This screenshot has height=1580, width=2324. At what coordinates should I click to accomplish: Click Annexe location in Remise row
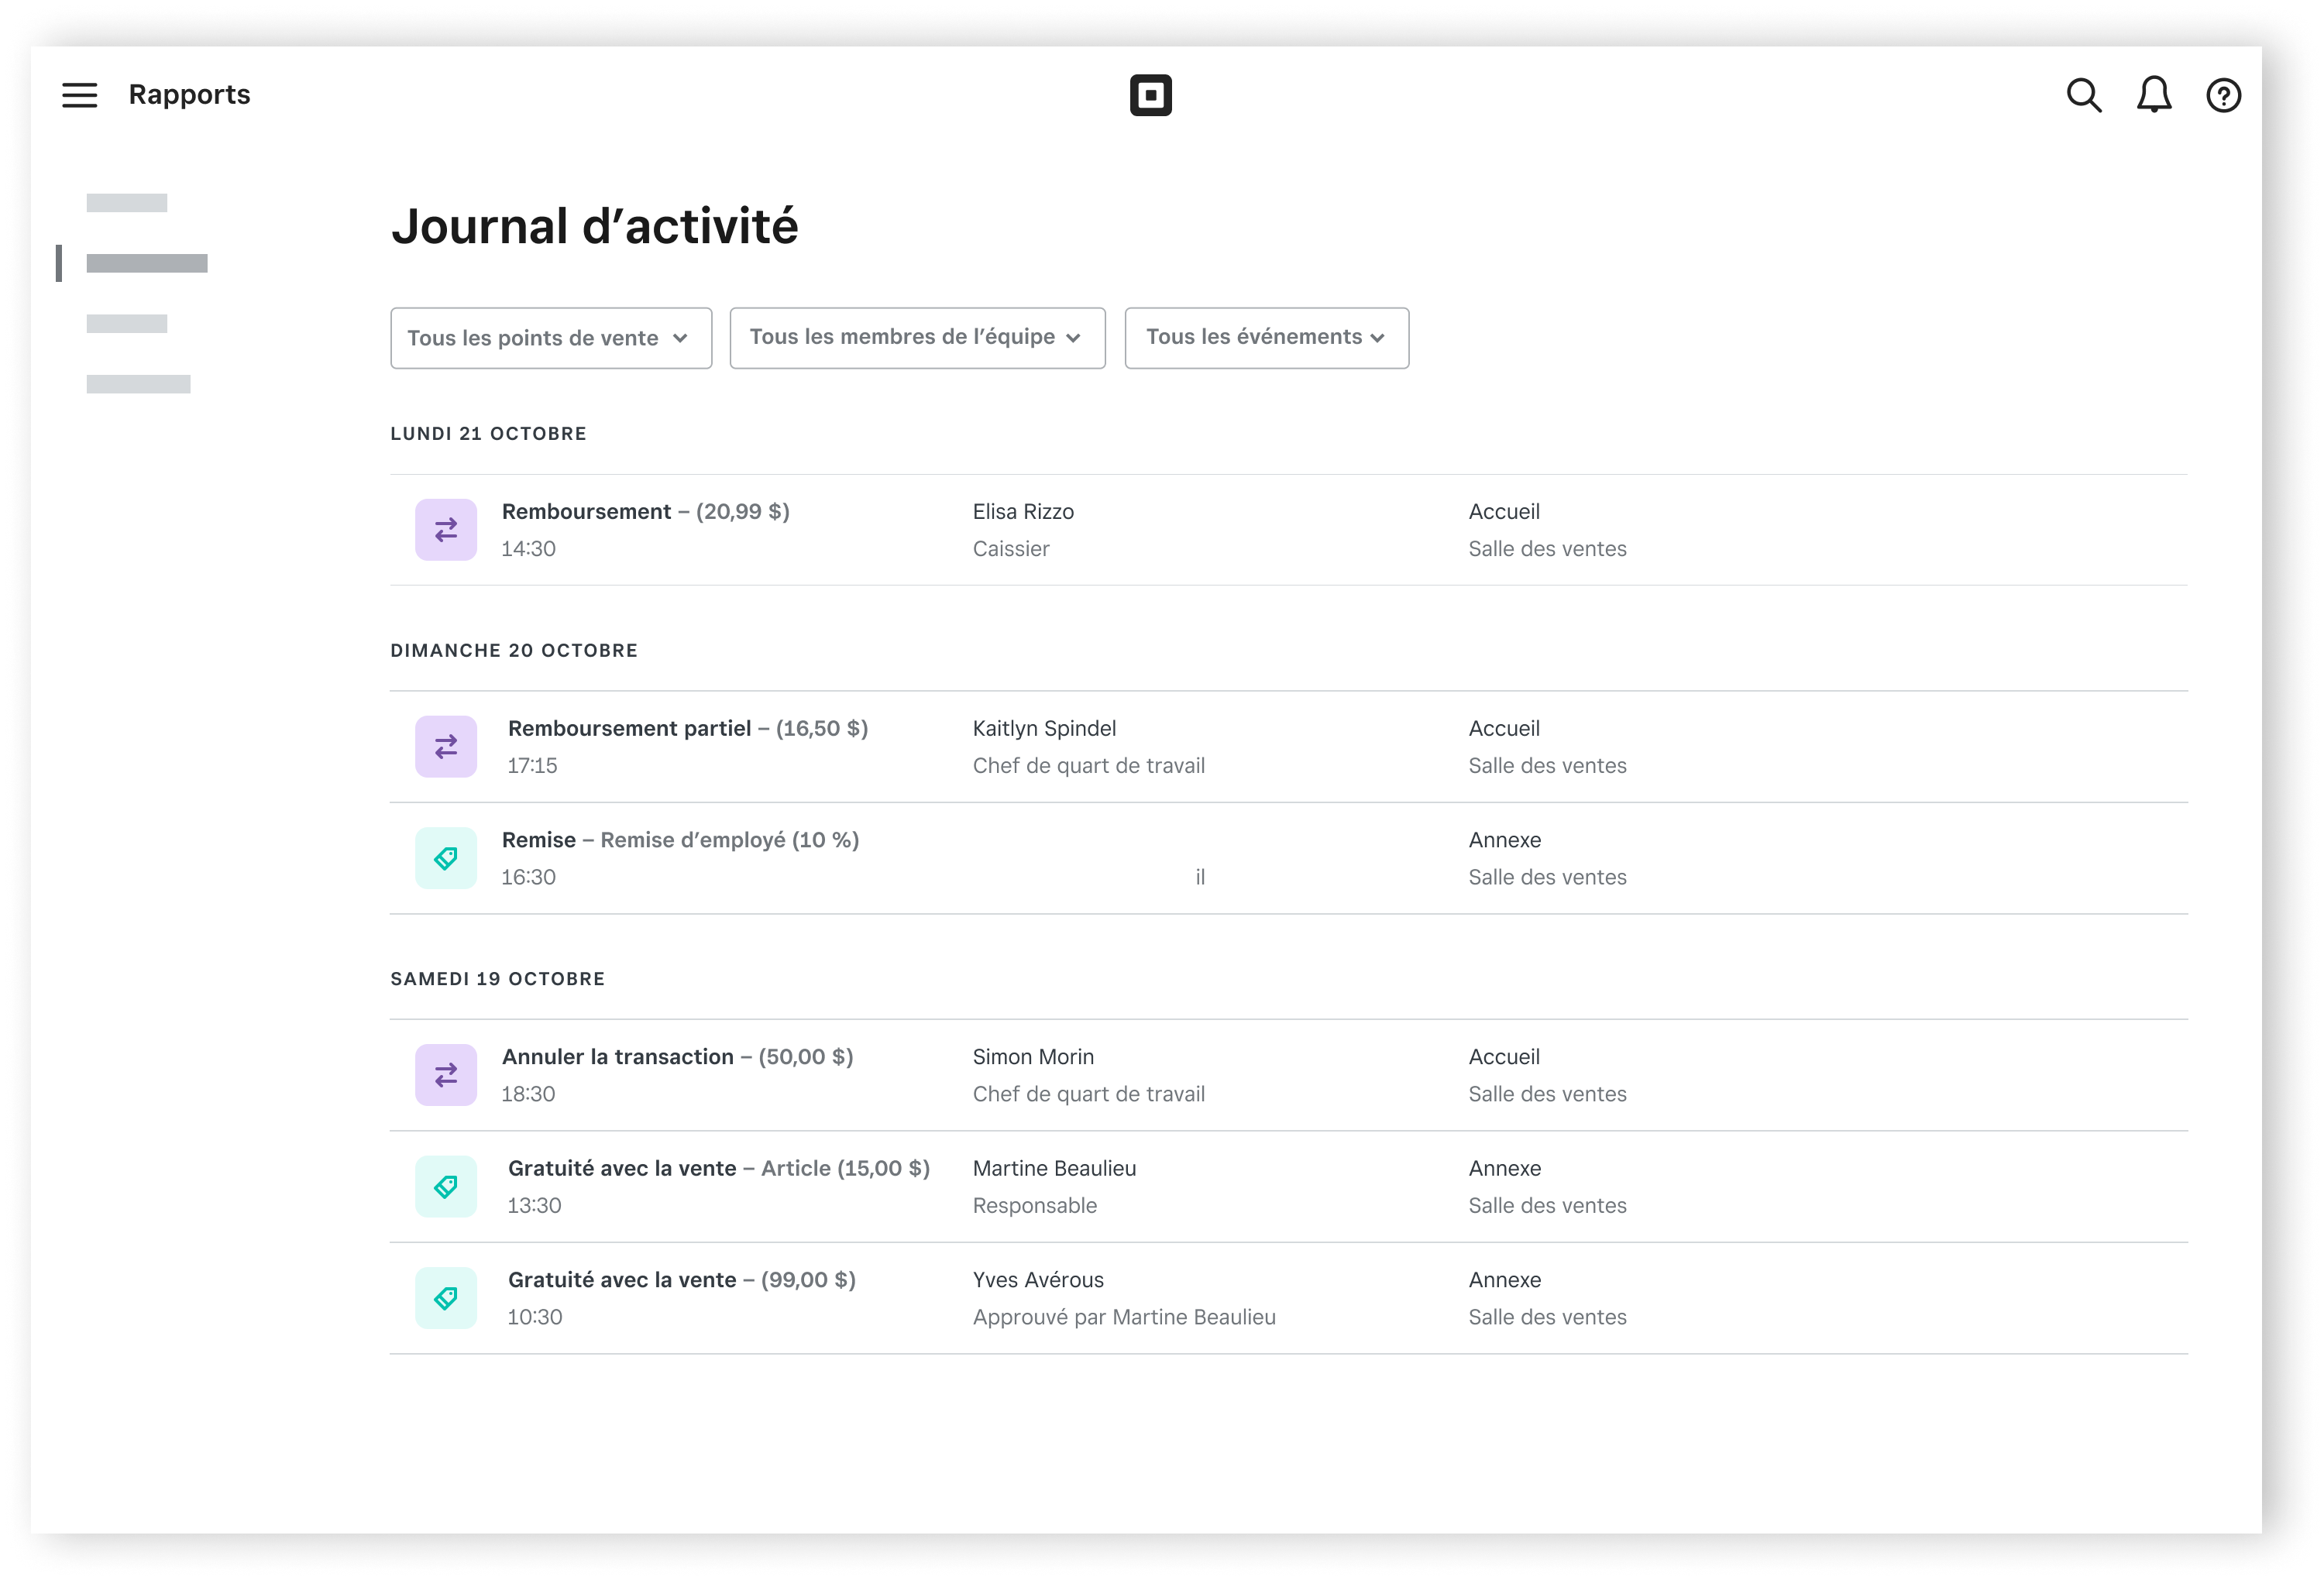point(1504,840)
